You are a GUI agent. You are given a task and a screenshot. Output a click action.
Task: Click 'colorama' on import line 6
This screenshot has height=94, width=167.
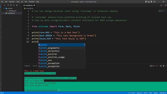click(43, 26)
